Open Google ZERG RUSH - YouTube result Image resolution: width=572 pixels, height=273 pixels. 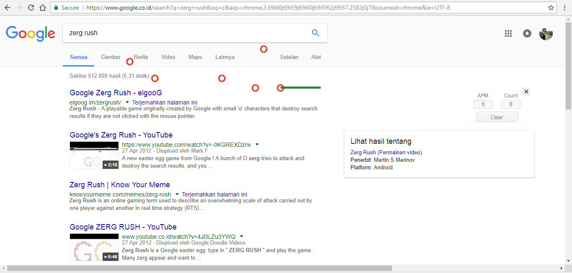pos(123,227)
